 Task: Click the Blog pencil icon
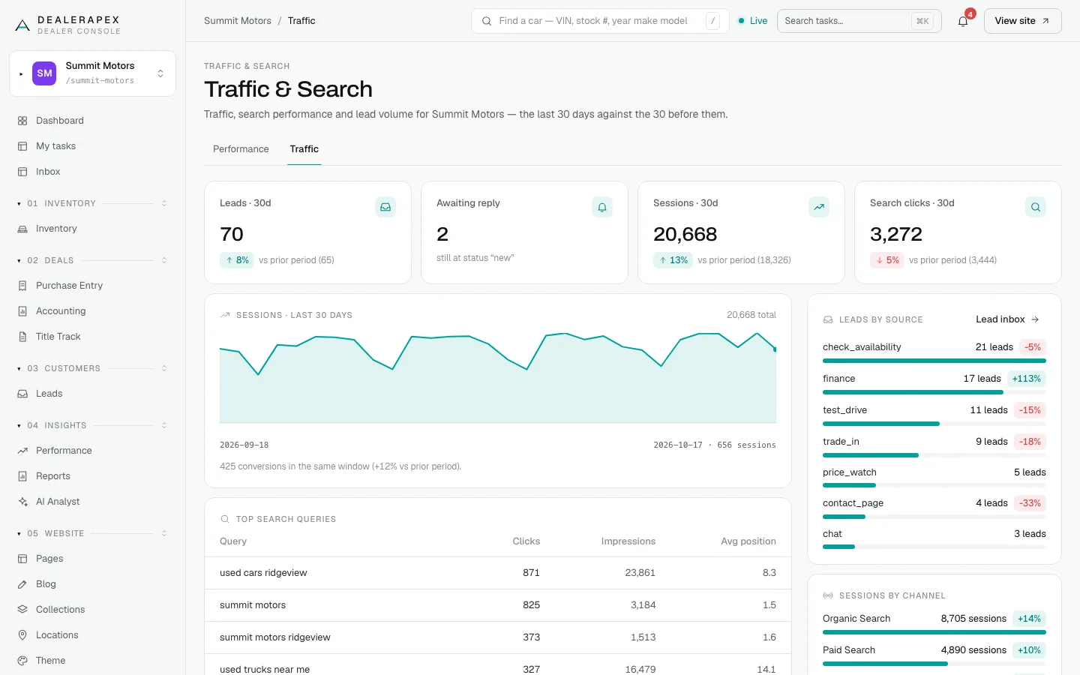[x=22, y=584]
